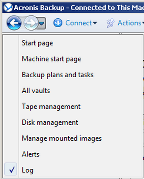
Task: Open the navigation history dropdown arrow
Action: point(42,23)
